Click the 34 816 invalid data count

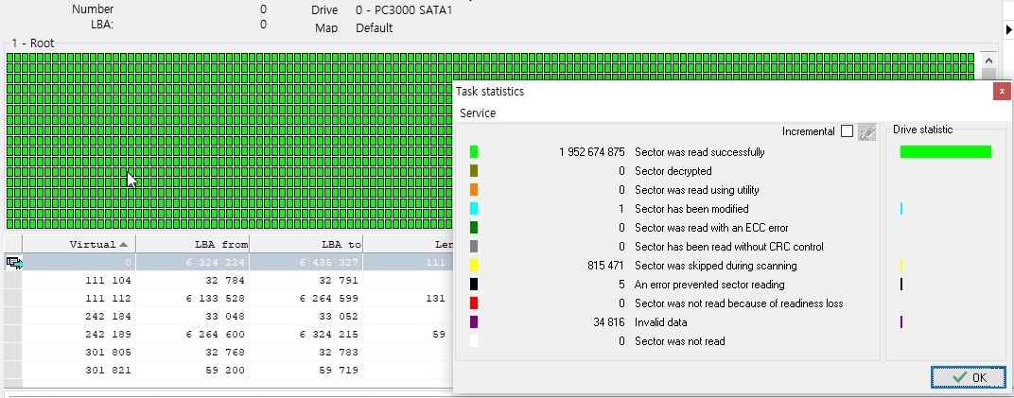[608, 321]
